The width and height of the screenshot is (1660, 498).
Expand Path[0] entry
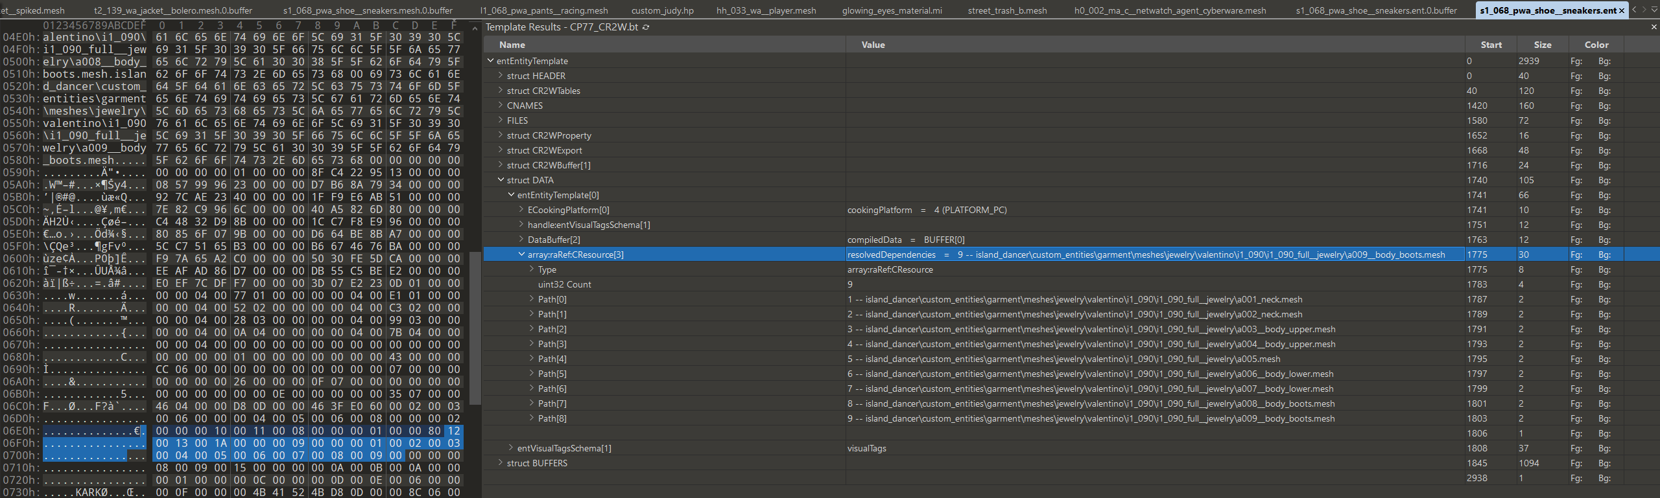(532, 299)
